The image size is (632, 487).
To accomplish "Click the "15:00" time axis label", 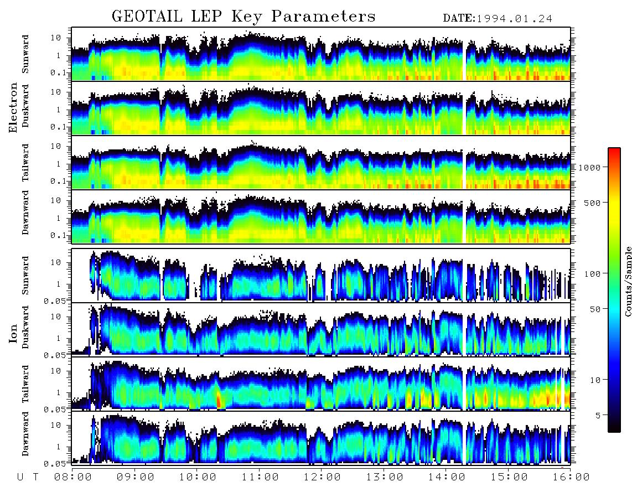I will click(509, 477).
